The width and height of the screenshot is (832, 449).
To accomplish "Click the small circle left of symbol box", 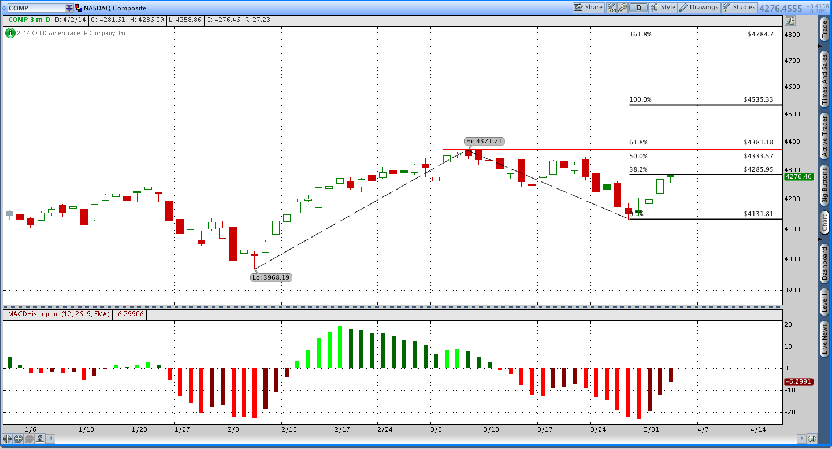I will [x=3, y=8].
